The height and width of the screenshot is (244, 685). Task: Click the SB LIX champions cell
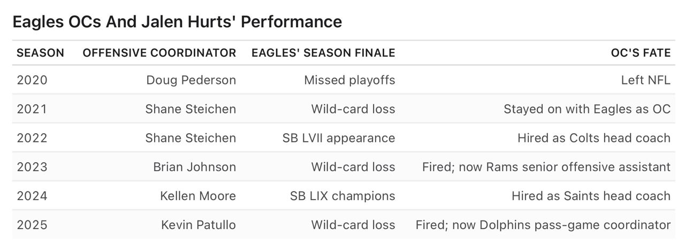tap(342, 196)
